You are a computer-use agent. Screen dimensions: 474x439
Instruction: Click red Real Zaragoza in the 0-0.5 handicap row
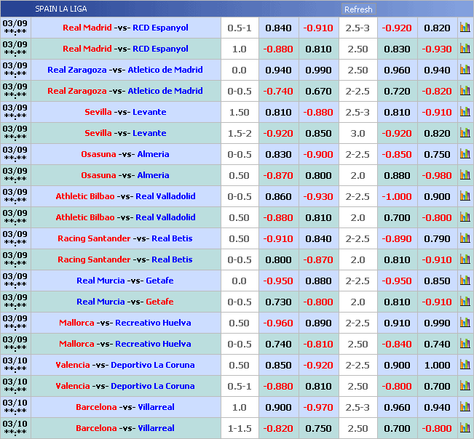[x=77, y=91]
